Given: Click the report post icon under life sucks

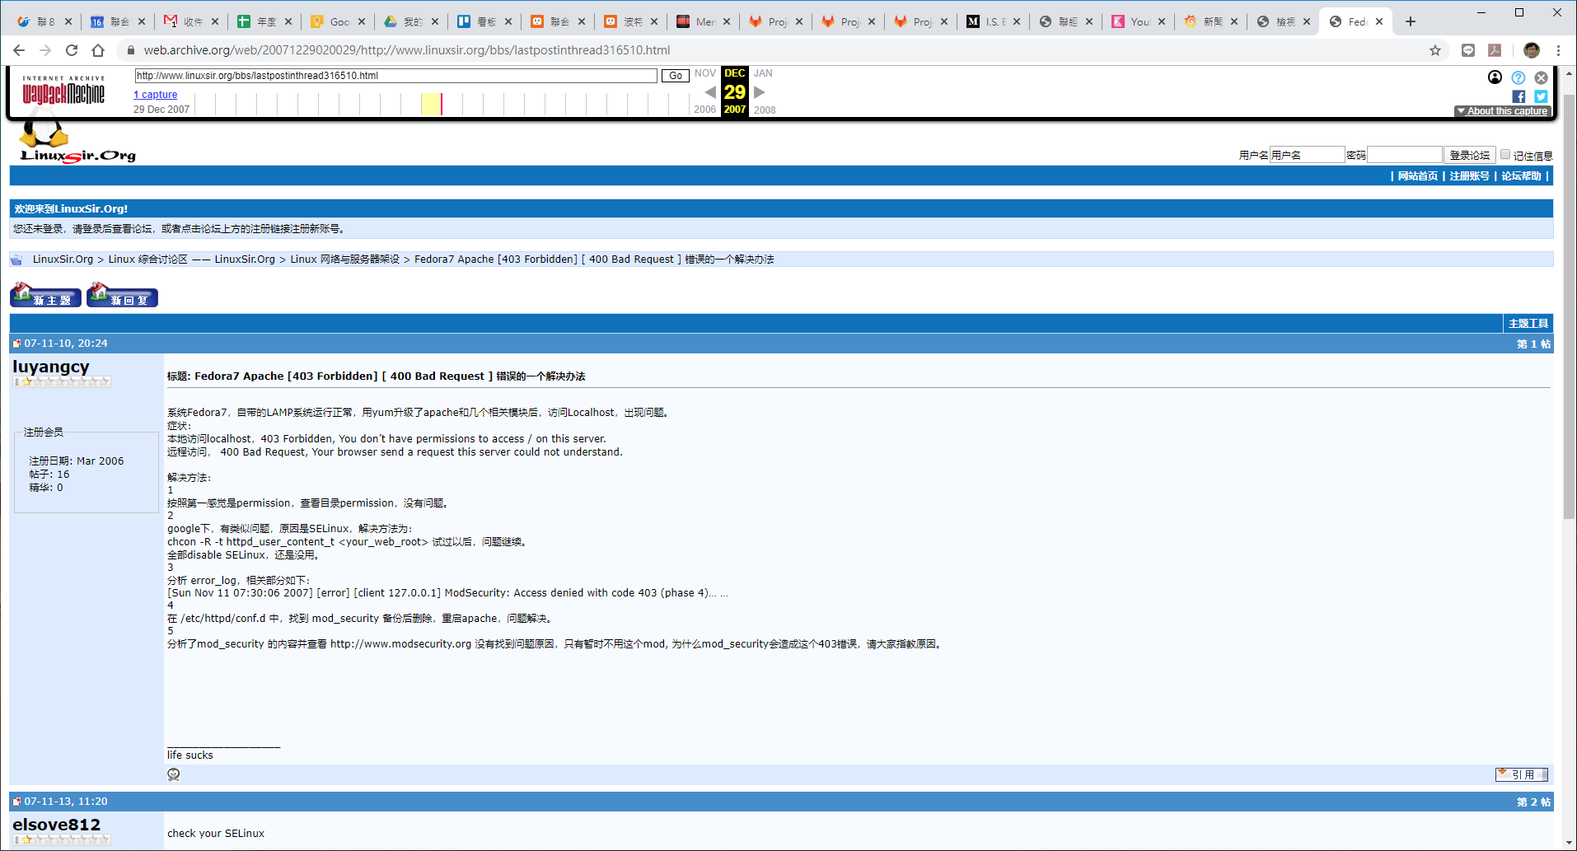Looking at the screenshot, I should (x=174, y=774).
